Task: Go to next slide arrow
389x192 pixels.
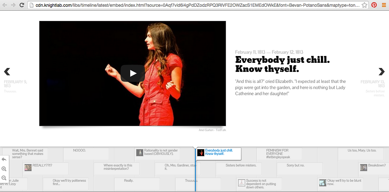Action: pos(382,72)
